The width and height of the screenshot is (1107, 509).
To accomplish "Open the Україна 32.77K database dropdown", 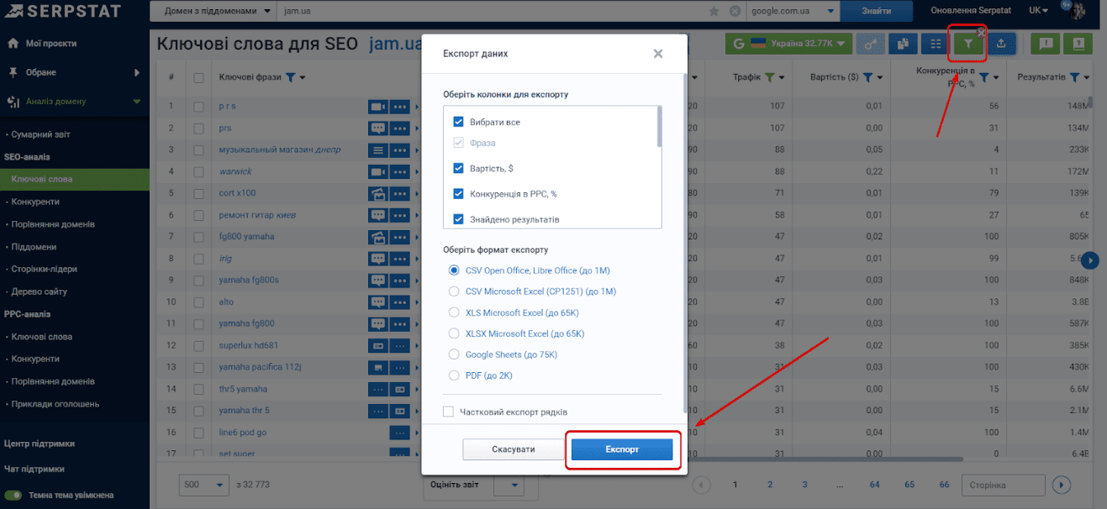I will pyautogui.click(x=789, y=43).
